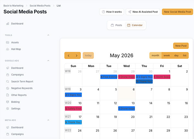Click the Posts tab icon
This screenshot has height=139, width=194.
(x=112, y=25)
